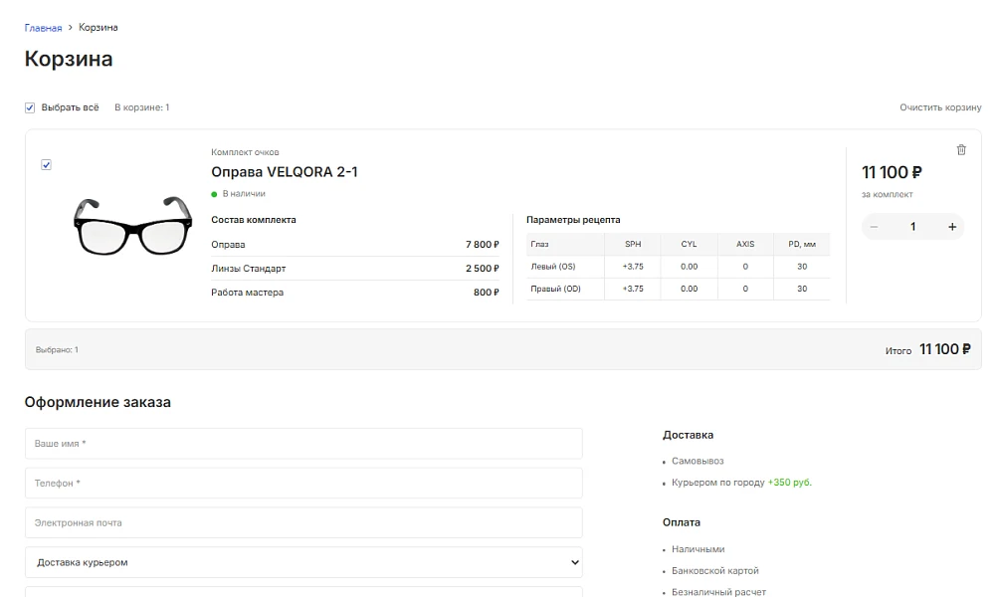Click the 'Самовывоз' delivery option text
Screen dimensions: 997x597
pos(698,461)
